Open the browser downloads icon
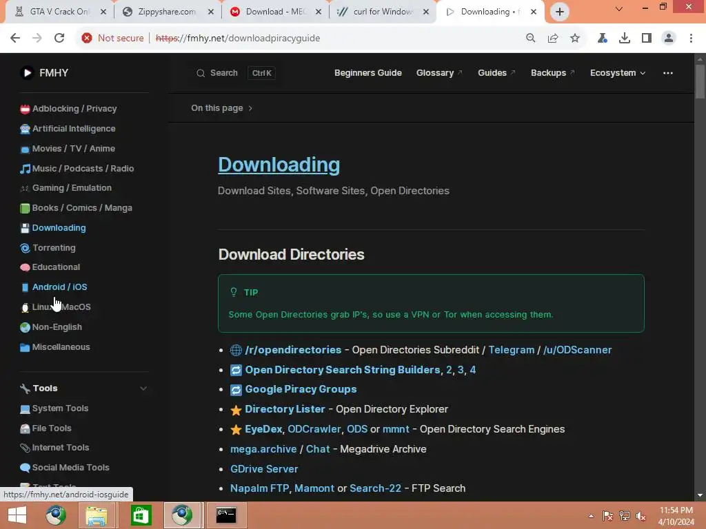706x529 pixels. (x=625, y=39)
